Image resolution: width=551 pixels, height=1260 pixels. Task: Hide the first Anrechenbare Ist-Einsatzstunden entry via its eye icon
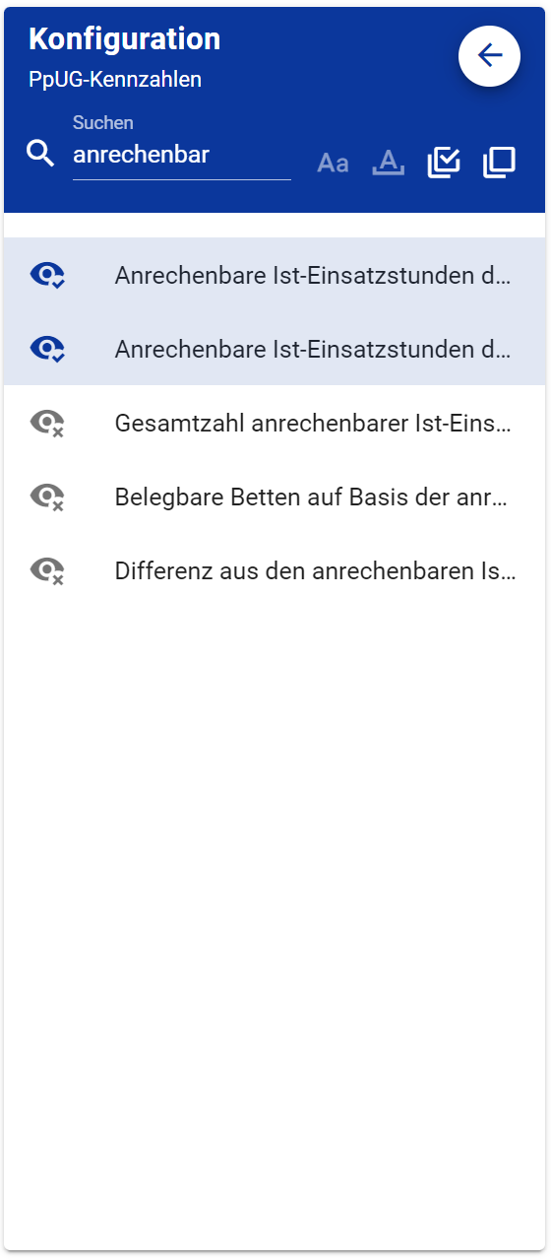coord(47,275)
